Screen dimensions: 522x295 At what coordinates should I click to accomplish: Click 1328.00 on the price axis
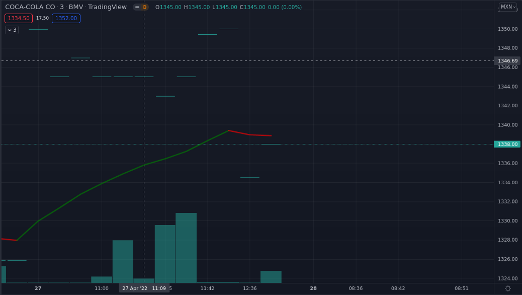coord(508,240)
